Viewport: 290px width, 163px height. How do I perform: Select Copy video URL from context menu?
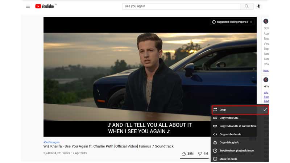point(229,118)
